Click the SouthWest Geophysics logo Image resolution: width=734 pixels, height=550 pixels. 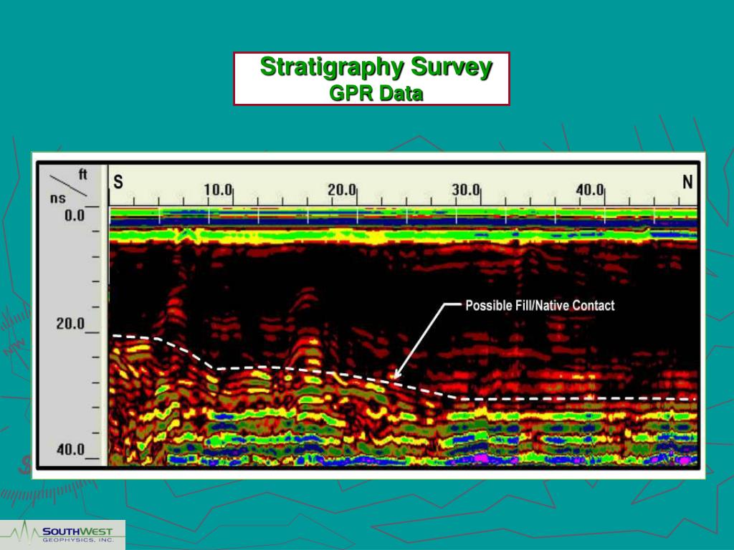pos(63,534)
